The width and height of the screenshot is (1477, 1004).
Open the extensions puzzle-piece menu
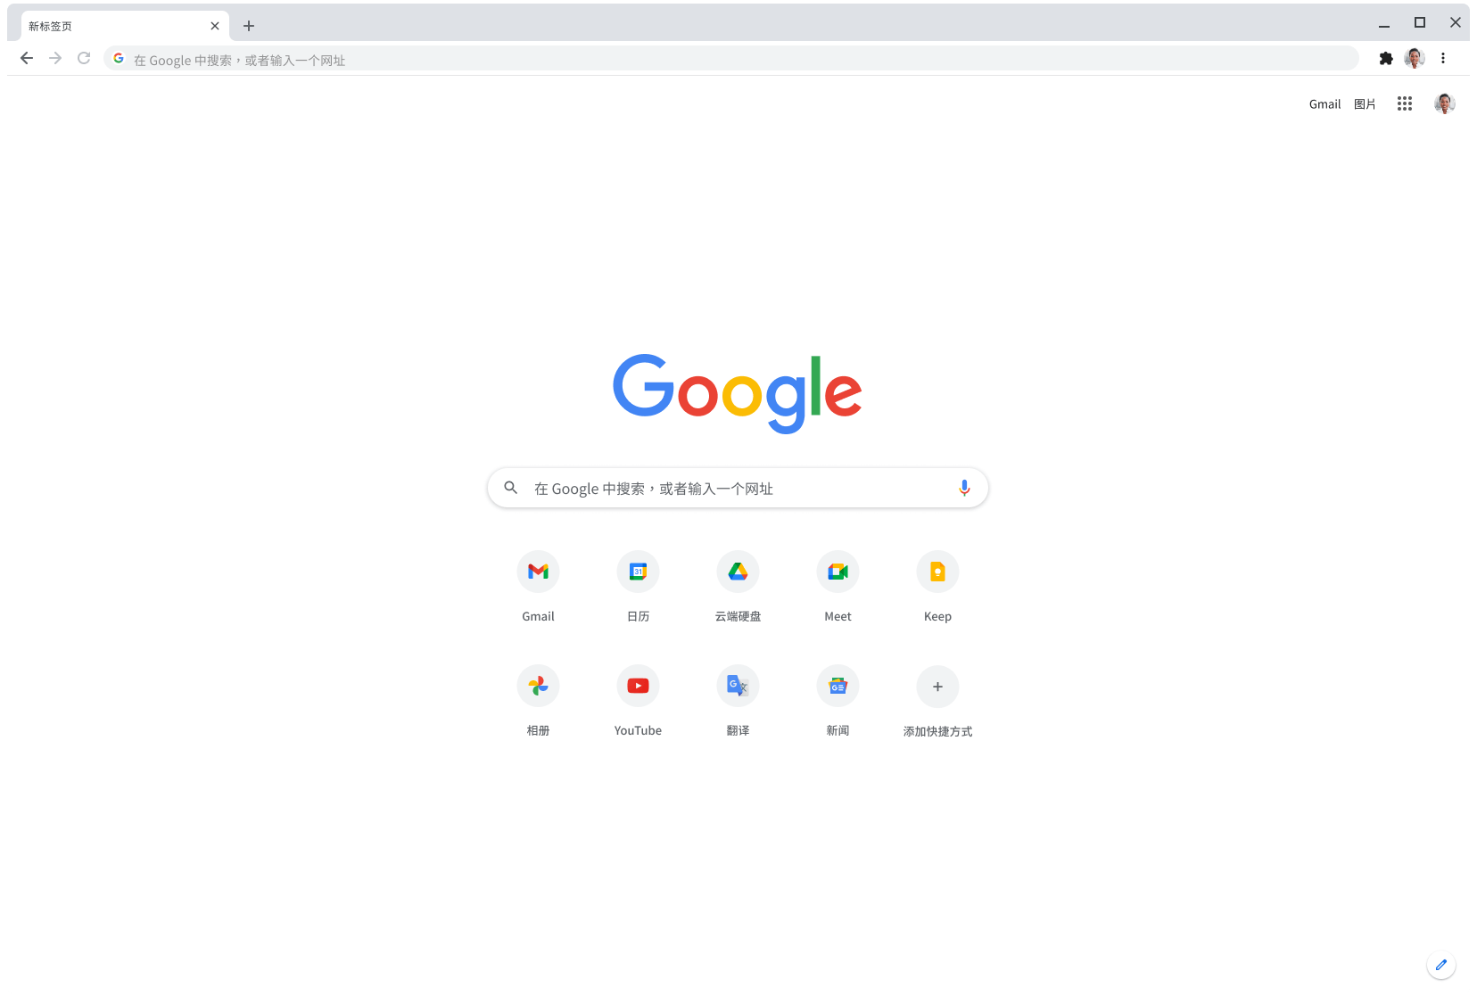(1386, 58)
